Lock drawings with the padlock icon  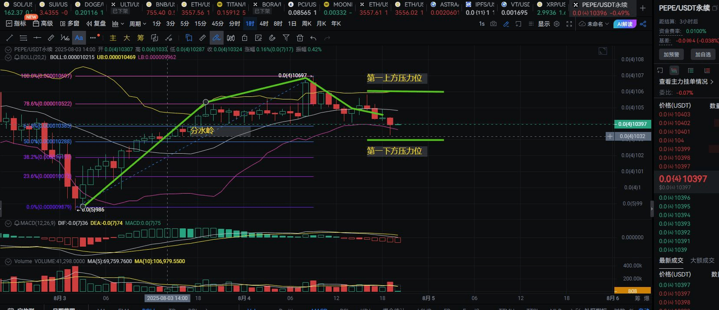click(x=244, y=38)
